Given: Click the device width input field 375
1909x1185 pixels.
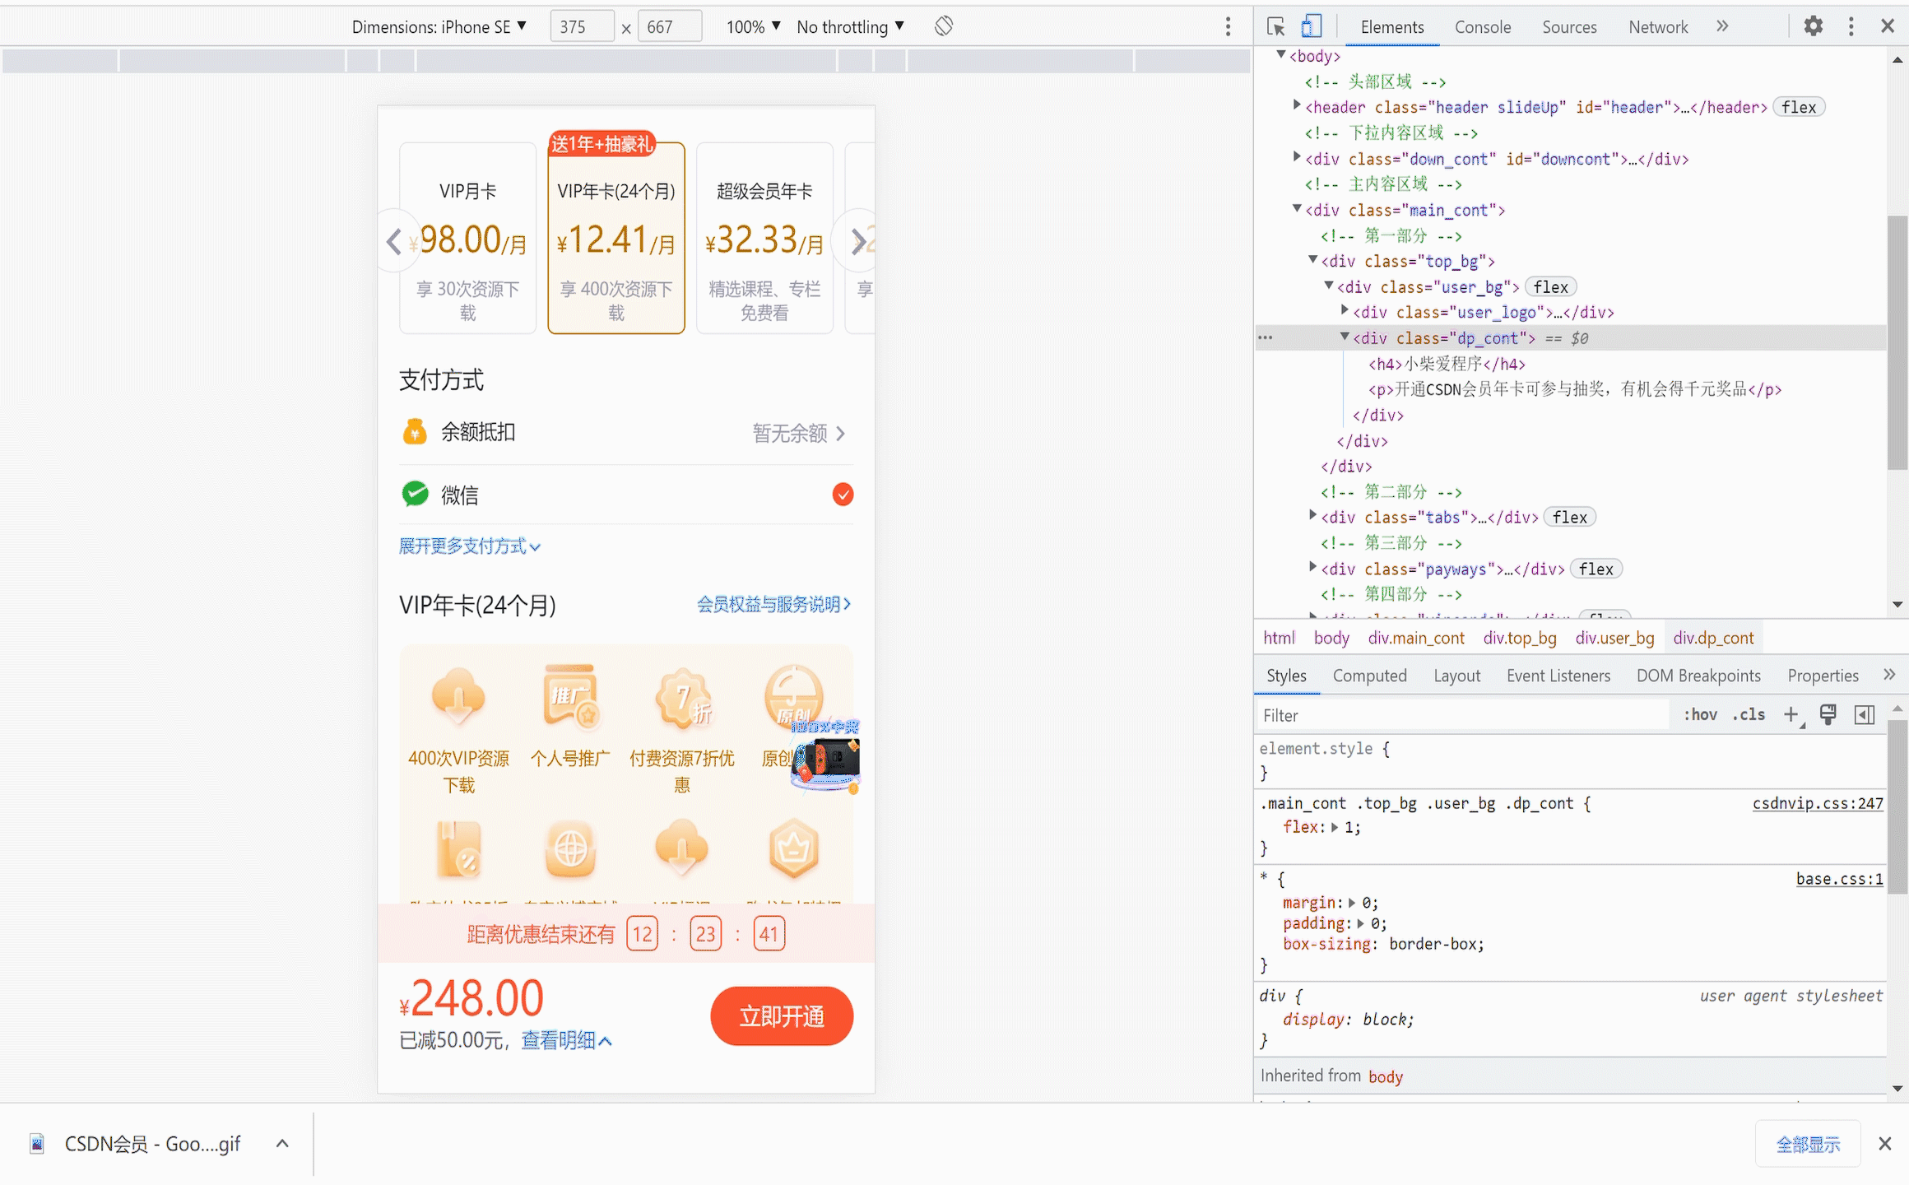Looking at the screenshot, I should coord(582,26).
